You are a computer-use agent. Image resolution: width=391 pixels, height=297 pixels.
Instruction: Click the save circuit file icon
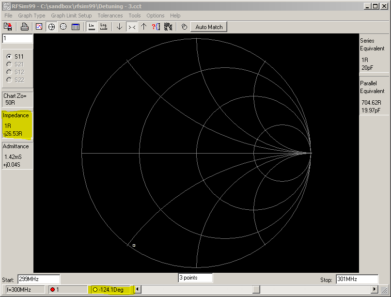click(x=8, y=27)
